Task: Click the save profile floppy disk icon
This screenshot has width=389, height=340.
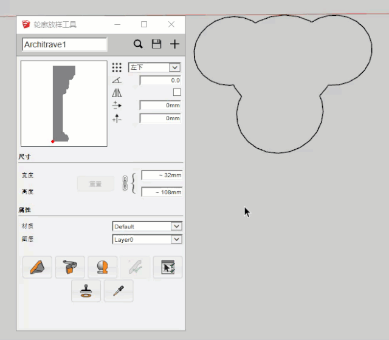Action: pos(156,44)
